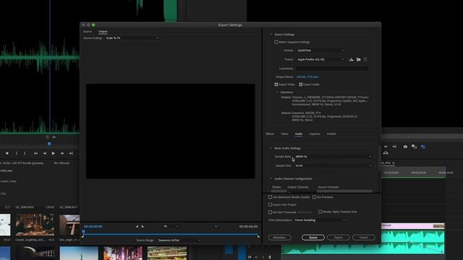Select the couple laughing clip thumbnail
463x260 pixels.
tap(35, 225)
